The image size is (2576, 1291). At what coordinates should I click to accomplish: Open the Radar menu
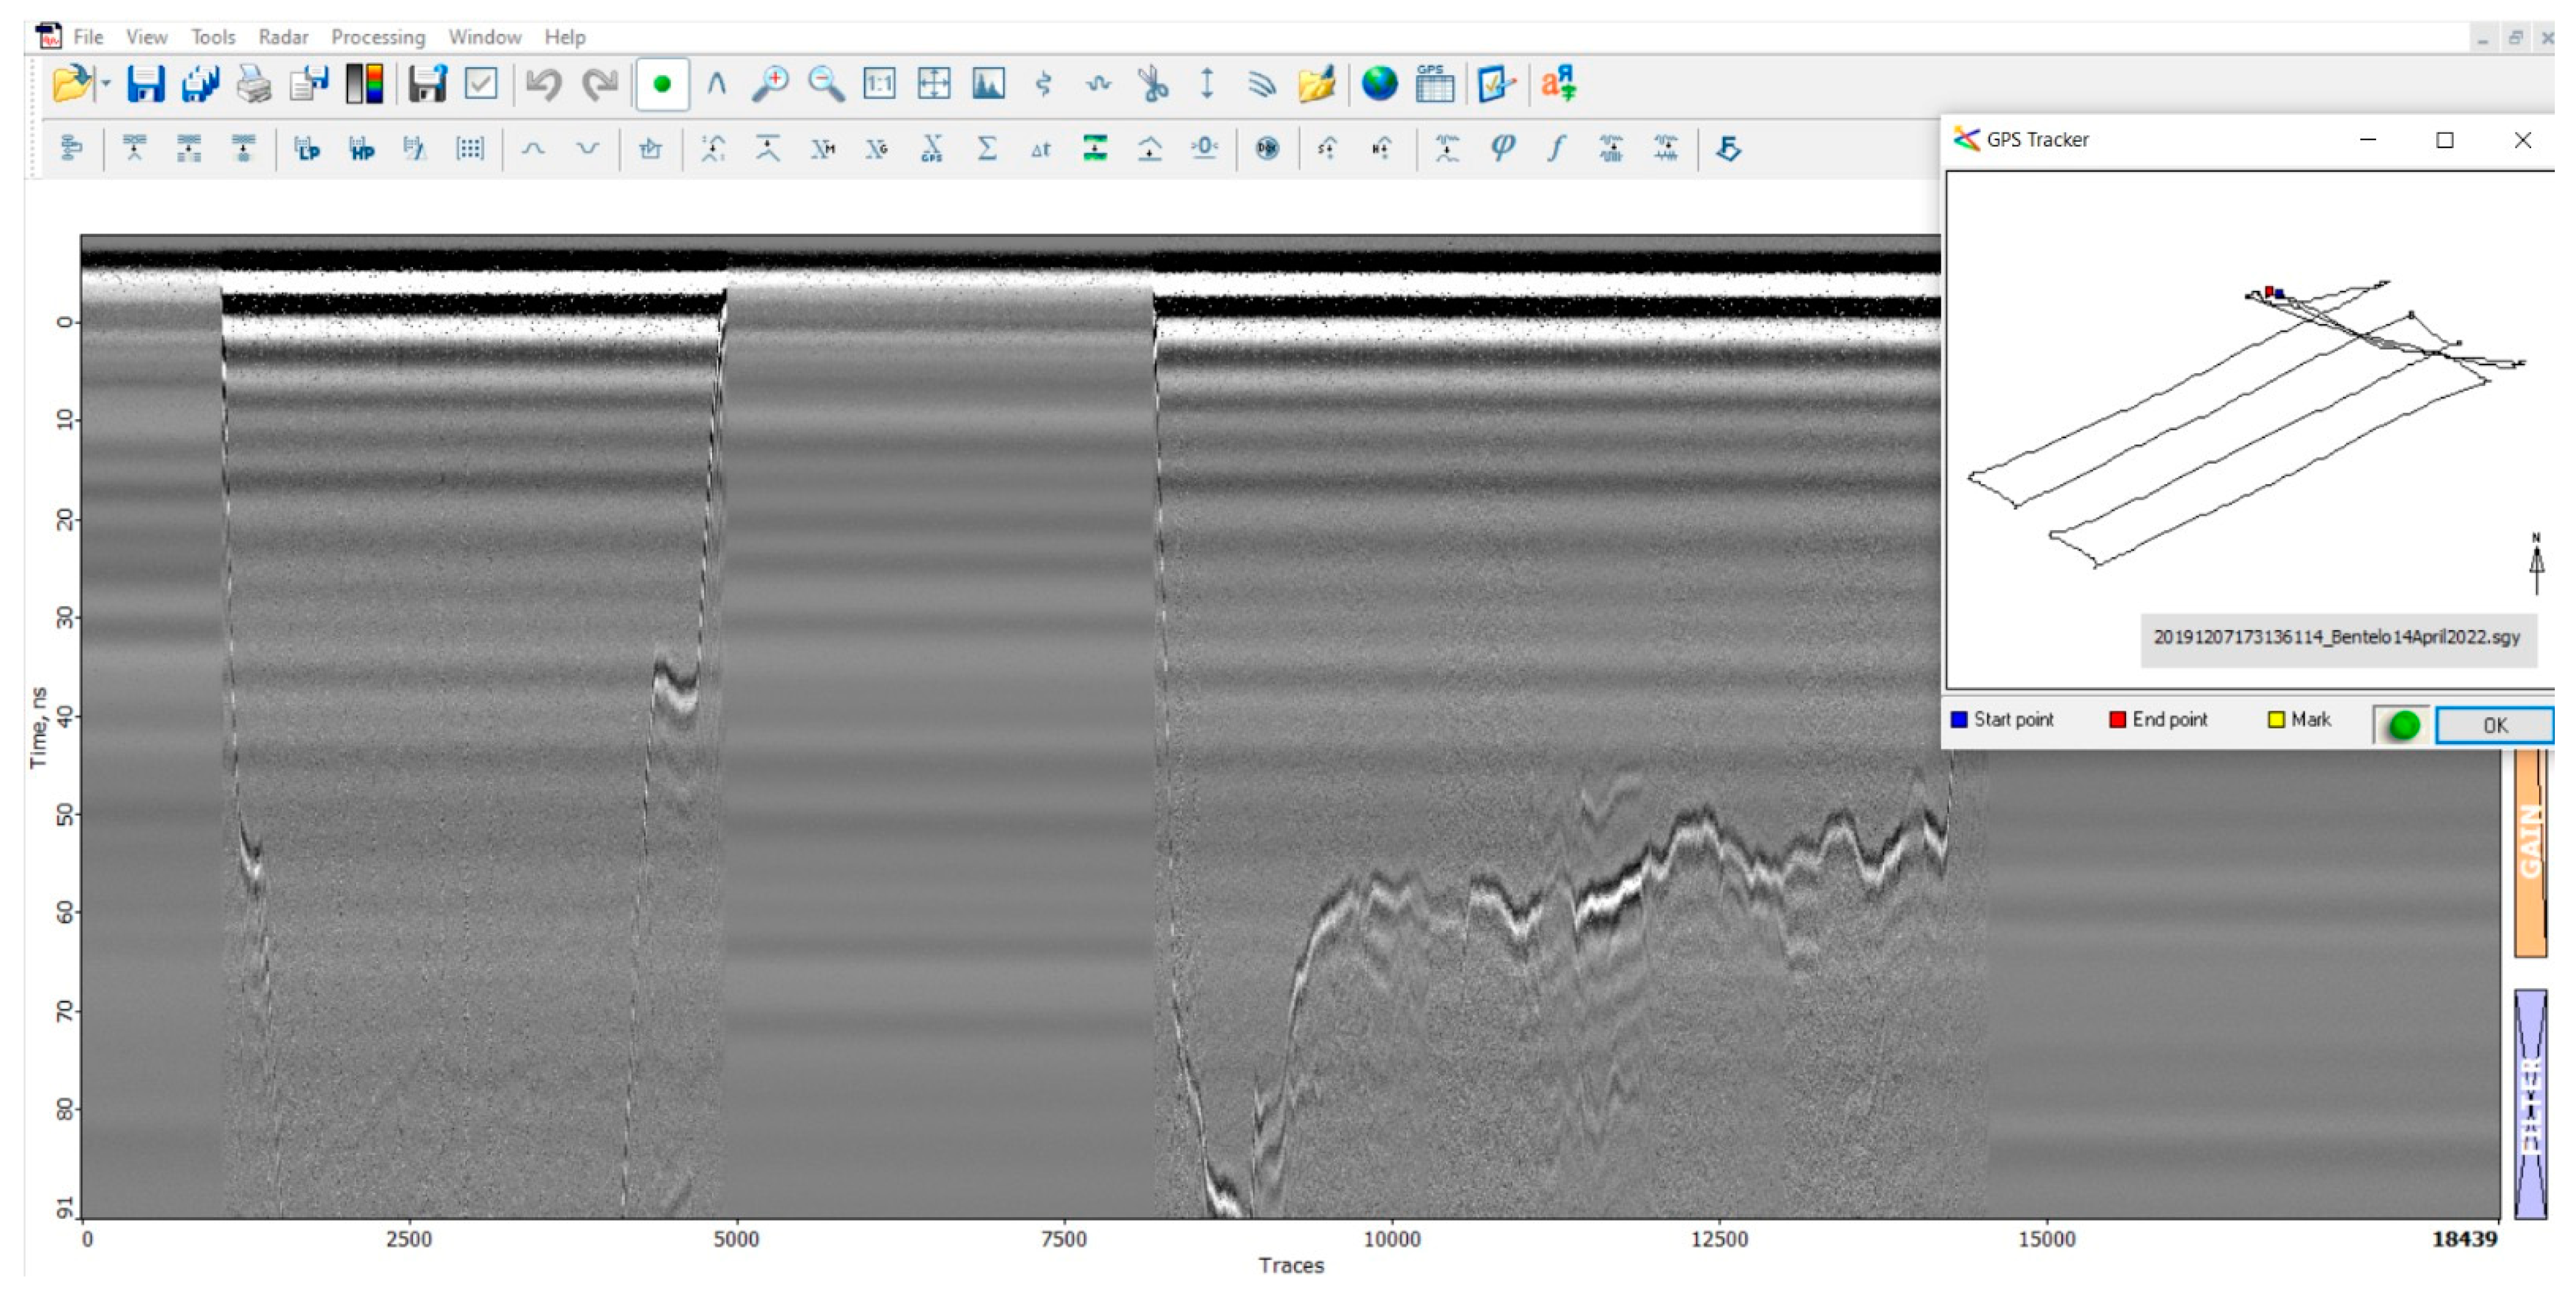tap(283, 37)
